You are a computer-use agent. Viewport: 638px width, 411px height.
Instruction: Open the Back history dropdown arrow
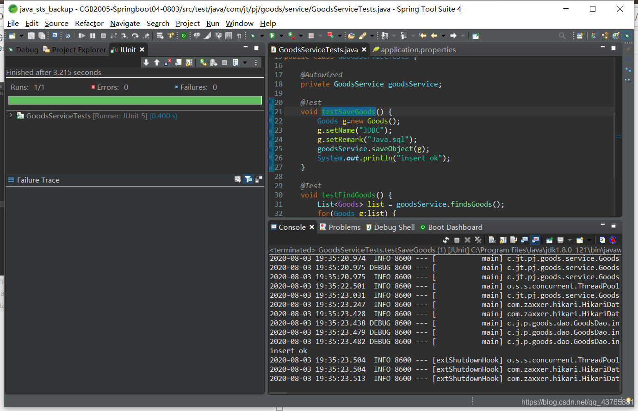443,36
